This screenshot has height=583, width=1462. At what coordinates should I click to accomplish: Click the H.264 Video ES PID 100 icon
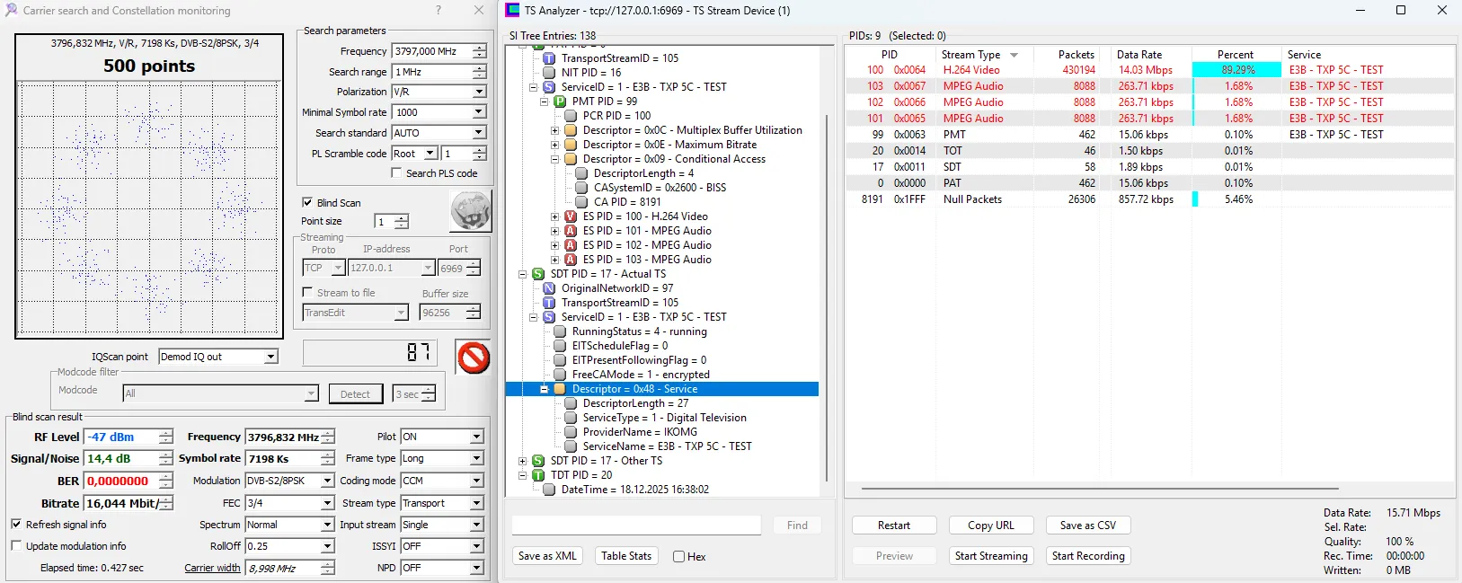pos(571,216)
